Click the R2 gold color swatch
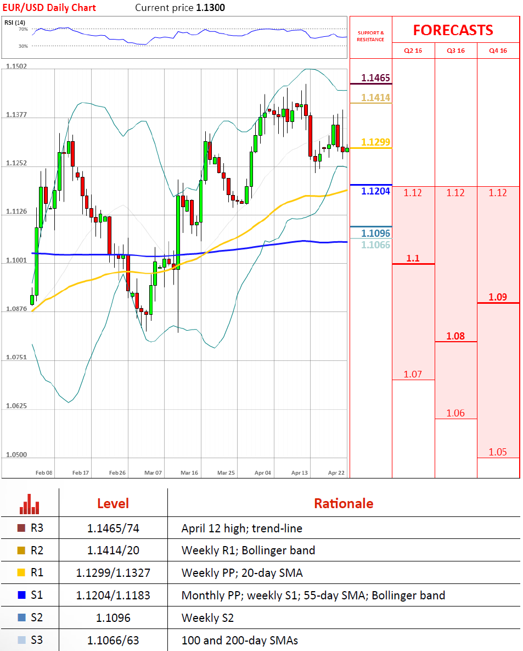 (21, 550)
